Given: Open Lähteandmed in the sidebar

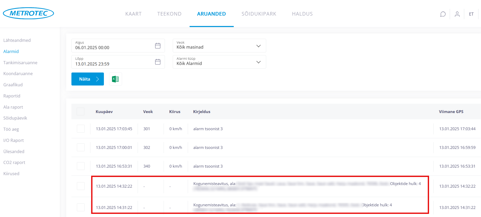Looking at the screenshot, I should pyautogui.click(x=17, y=40).
